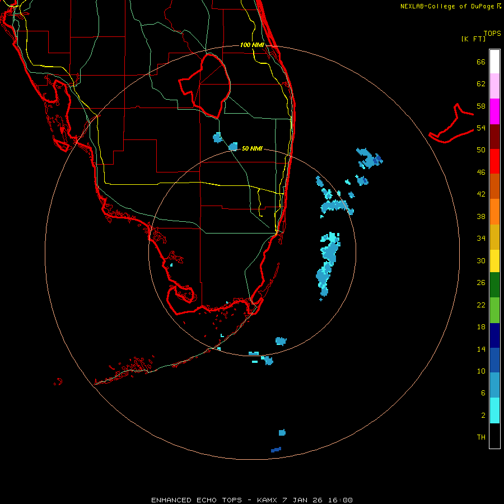This screenshot has height=504, width=504.
Task: Click the 10 value on the scale
Action: tap(481, 371)
